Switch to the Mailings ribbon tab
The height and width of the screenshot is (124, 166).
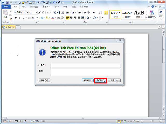tap(57, 7)
